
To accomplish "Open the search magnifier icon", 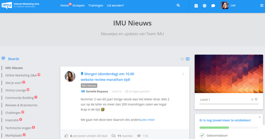I will tap(178, 5).
